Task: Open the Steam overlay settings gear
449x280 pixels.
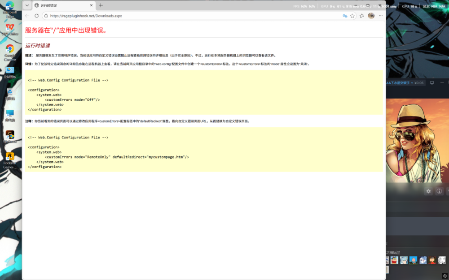Action: pyautogui.click(x=428, y=191)
